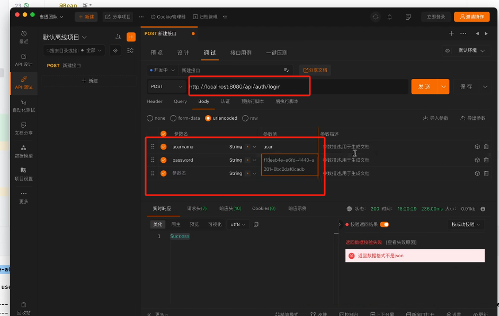499x316 pixels.
Task: Select the urlencoded body type
Action: [221, 118]
